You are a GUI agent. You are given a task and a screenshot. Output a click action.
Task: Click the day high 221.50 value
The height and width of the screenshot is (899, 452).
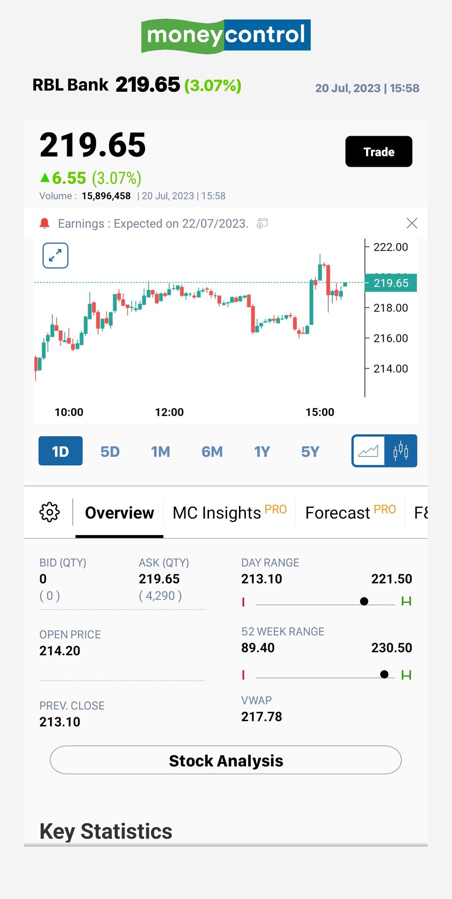(x=391, y=579)
